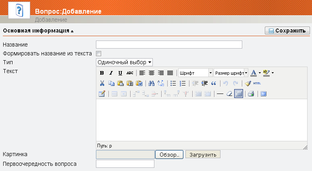Toggle fullscreen editor mode
The image size is (312, 171).
[264, 94]
